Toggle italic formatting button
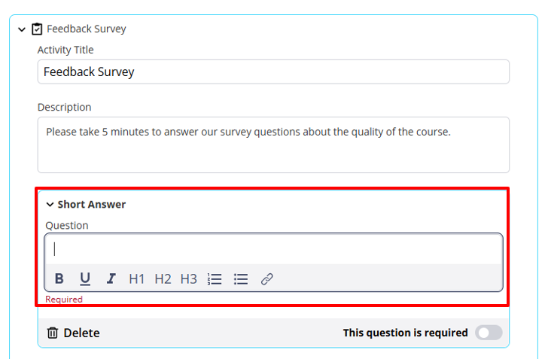This screenshot has height=359, width=545. click(x=111, y=278)
